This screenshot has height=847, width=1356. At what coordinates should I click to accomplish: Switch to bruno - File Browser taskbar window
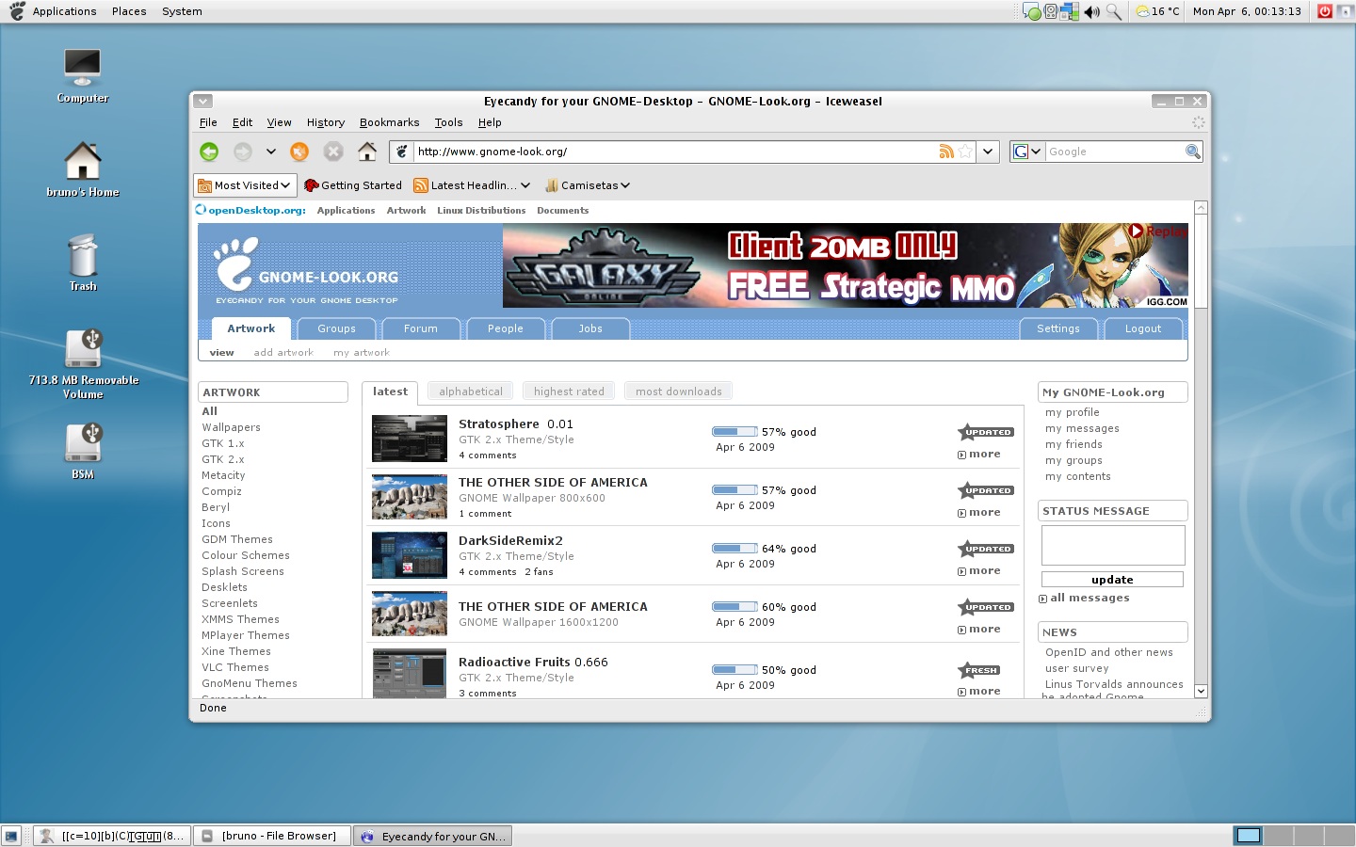pos(272,836)
